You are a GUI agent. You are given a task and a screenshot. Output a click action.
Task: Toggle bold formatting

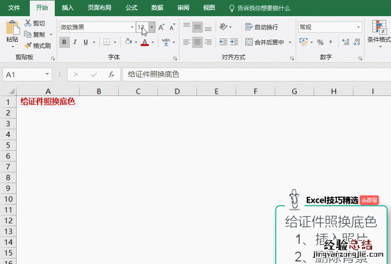tap(64, 42)
